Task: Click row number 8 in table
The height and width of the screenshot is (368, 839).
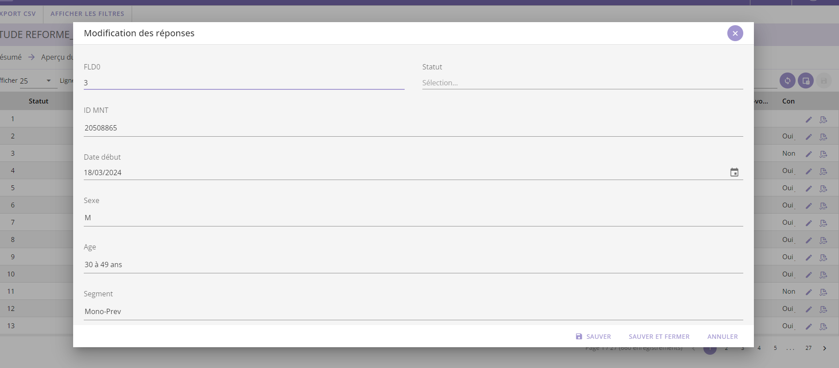Action: click(x=13, y=240)
